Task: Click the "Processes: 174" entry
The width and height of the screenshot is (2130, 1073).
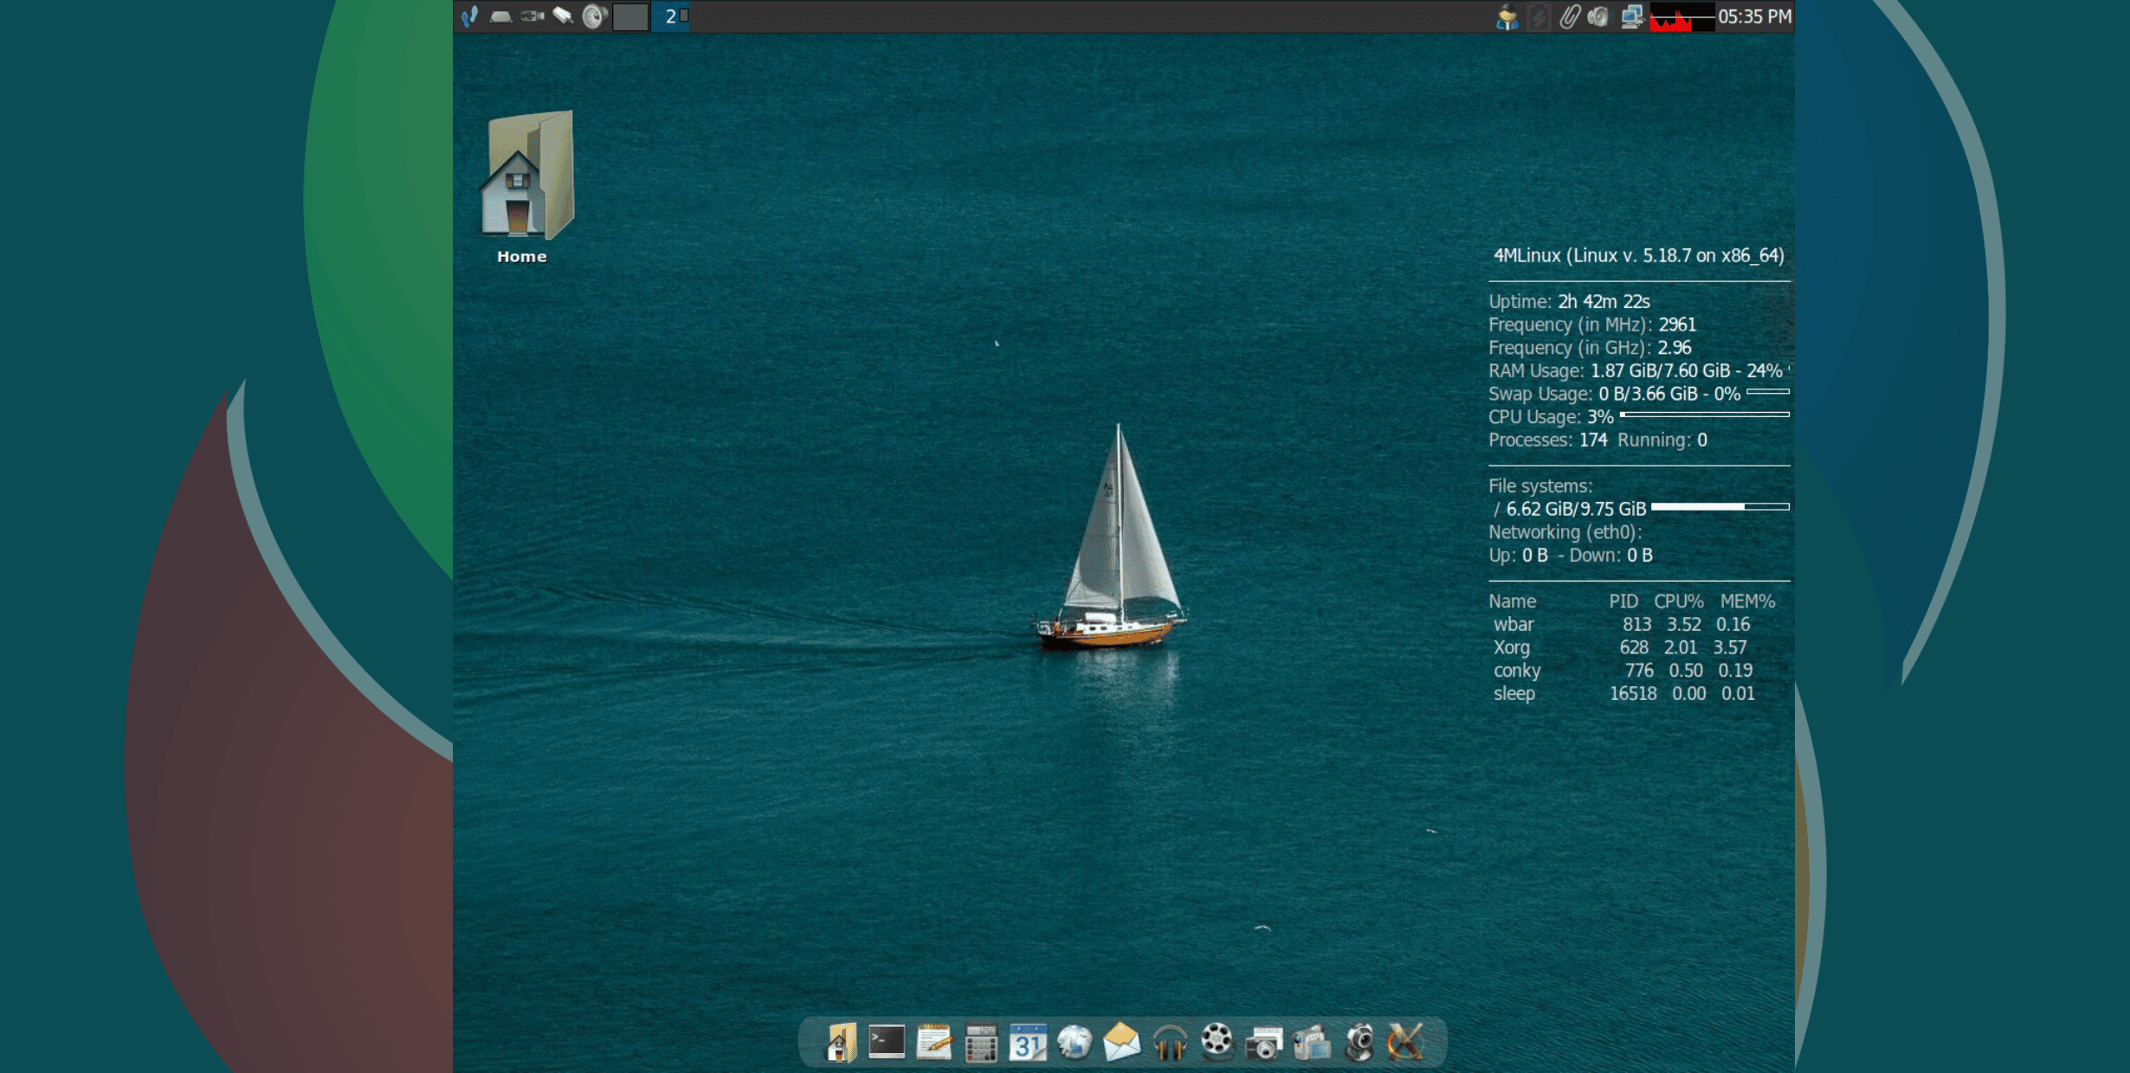Action: click(x=1547, y=440)
